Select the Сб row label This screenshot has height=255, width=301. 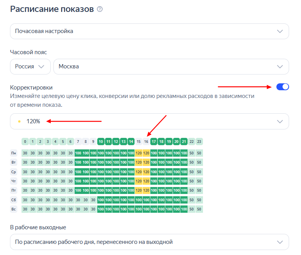pos(13,200)
